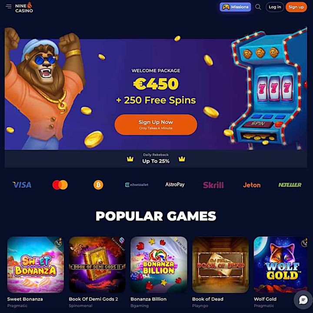Open the Missions button
The width and height of the screenshot is (313, 313).
coord(235,7)
